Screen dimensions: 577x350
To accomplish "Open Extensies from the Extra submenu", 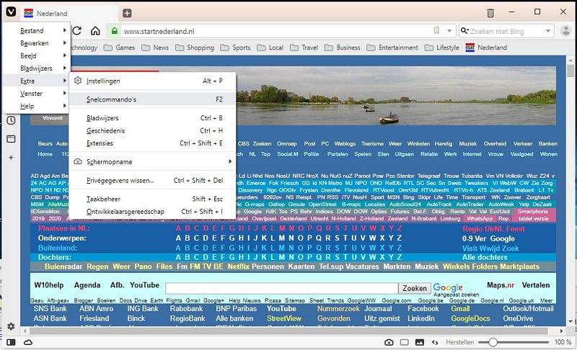I will pyautogui.click(x=152, y=143).
